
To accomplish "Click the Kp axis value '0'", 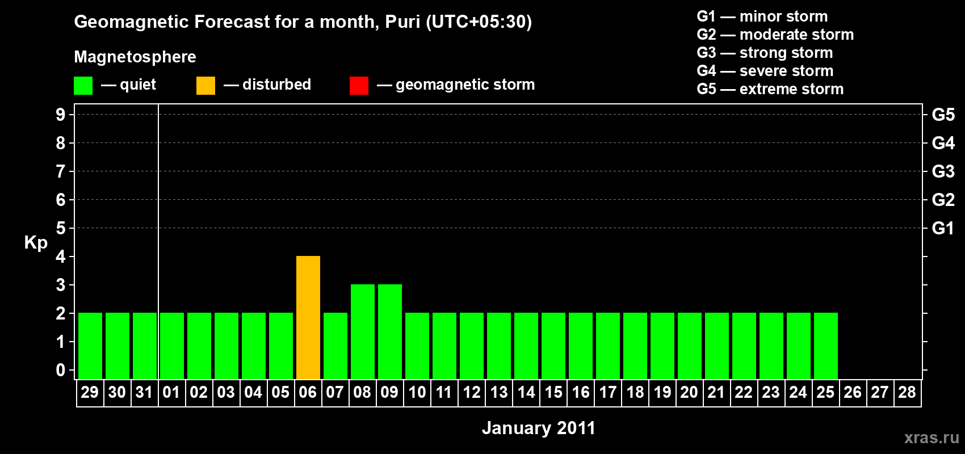I will 61,370.
